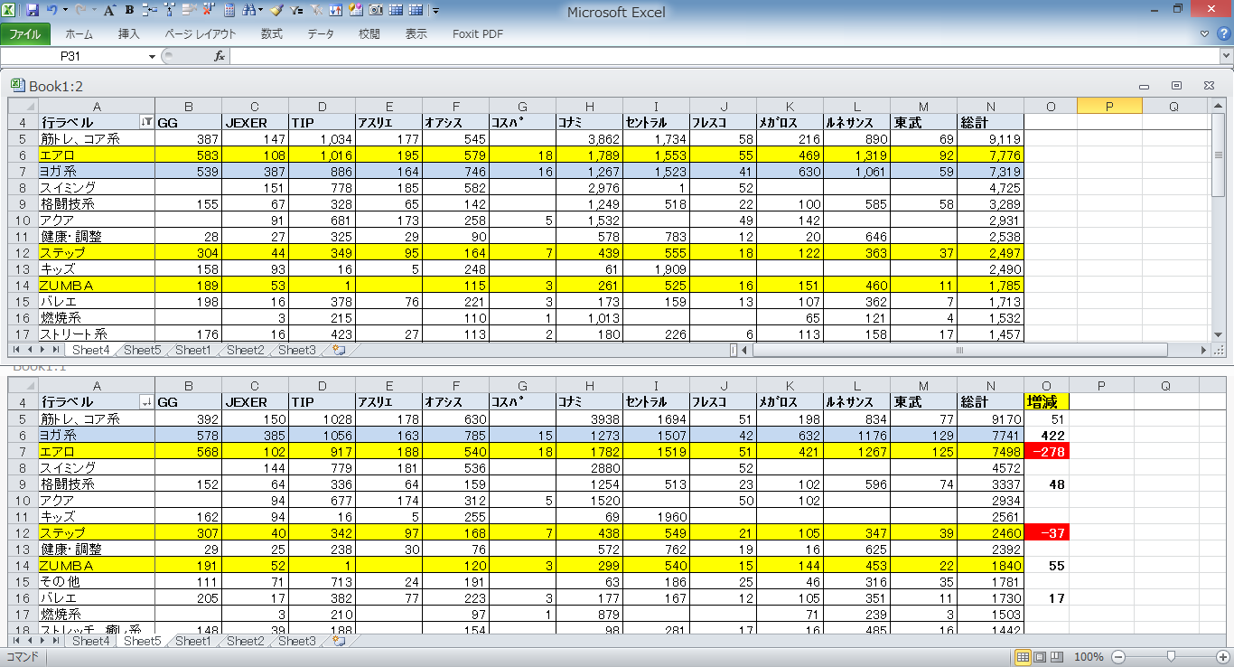Select column P header in Book1:2
This screenshot has width=1234, height=667.
1109,106
